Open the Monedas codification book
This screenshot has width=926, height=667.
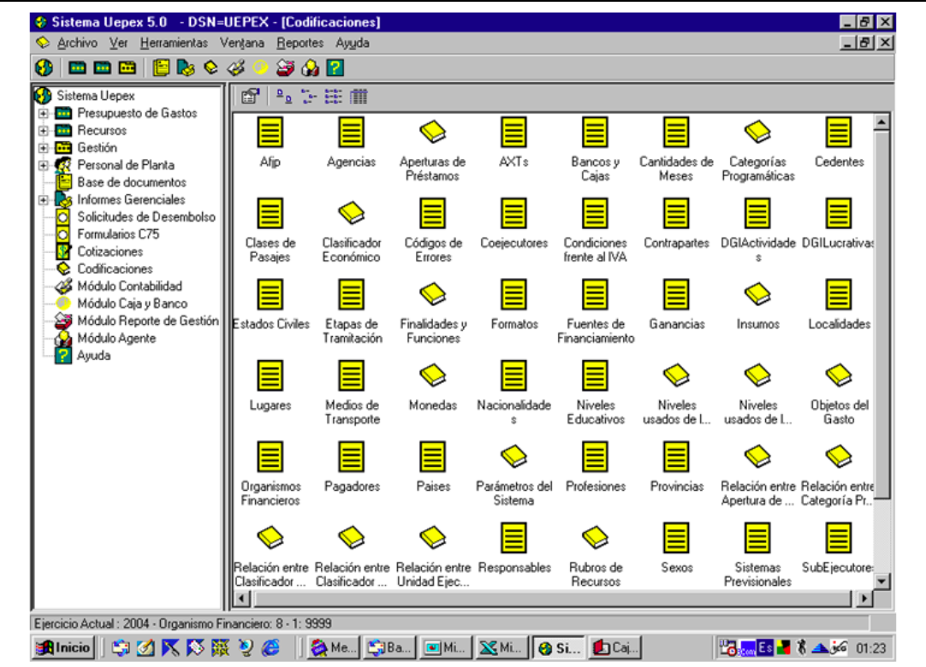(x=434, y=376)
